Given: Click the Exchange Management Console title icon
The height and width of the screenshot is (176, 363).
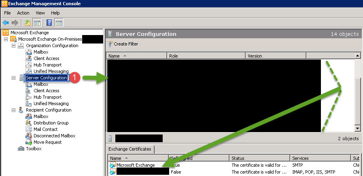Looking at the screenshot, I should click(4, 4).
